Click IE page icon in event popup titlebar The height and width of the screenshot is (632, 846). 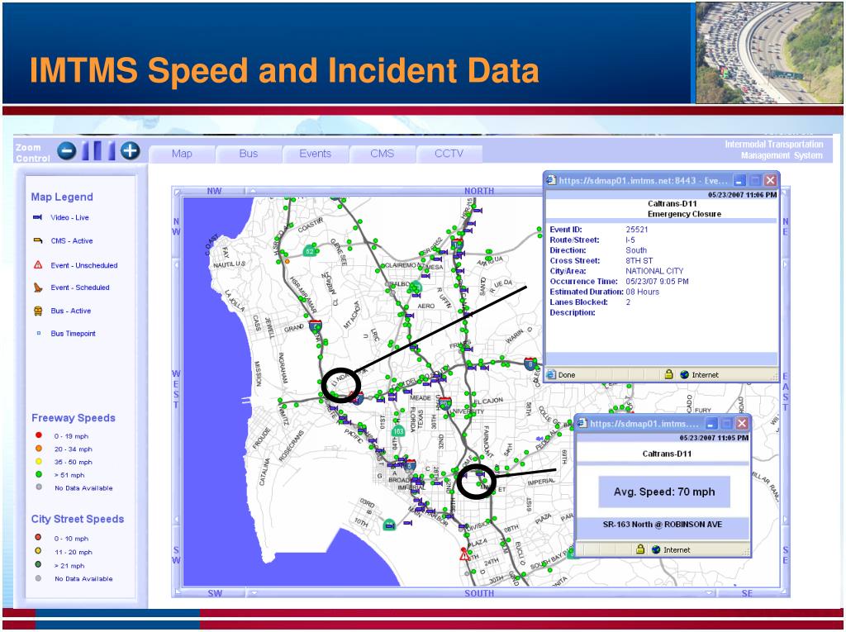click(x=551, y=180)
